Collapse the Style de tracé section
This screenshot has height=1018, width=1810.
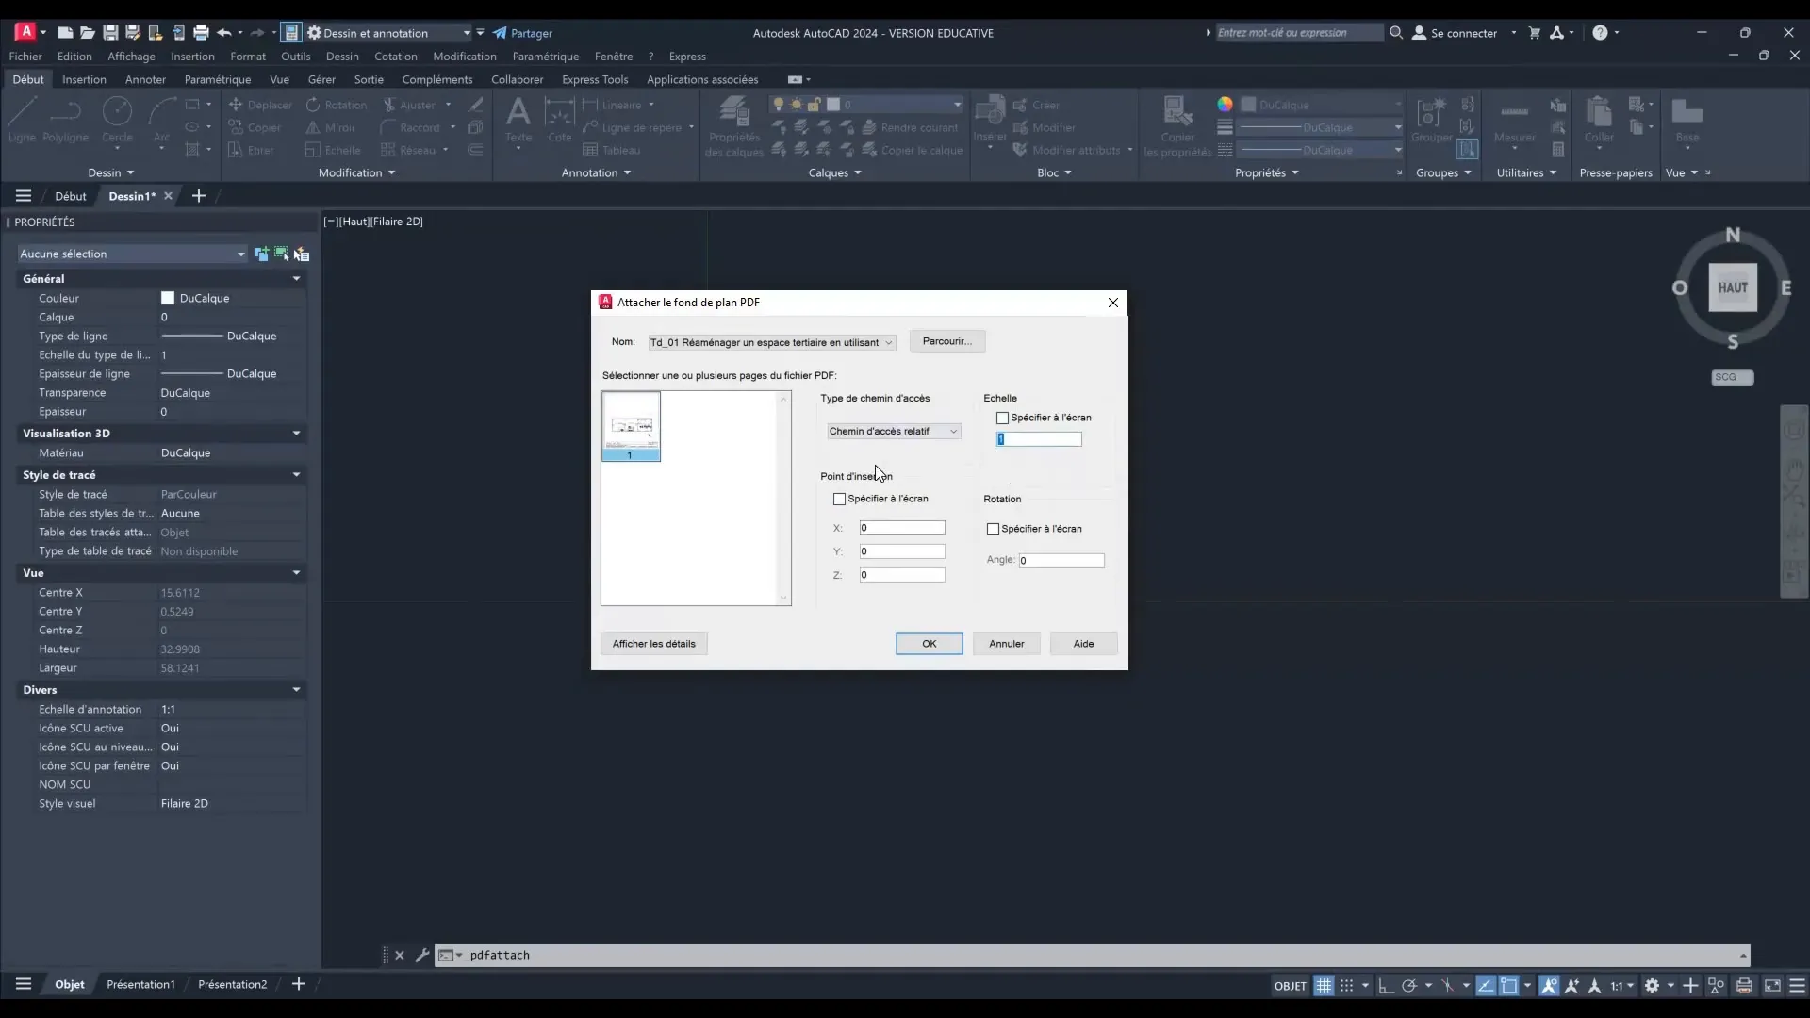point(296,475)
